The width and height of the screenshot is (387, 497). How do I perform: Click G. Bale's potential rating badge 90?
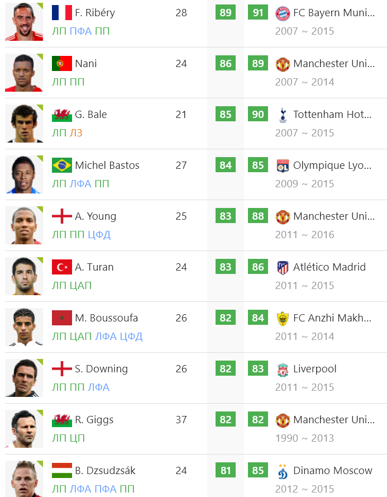[258, 114]
